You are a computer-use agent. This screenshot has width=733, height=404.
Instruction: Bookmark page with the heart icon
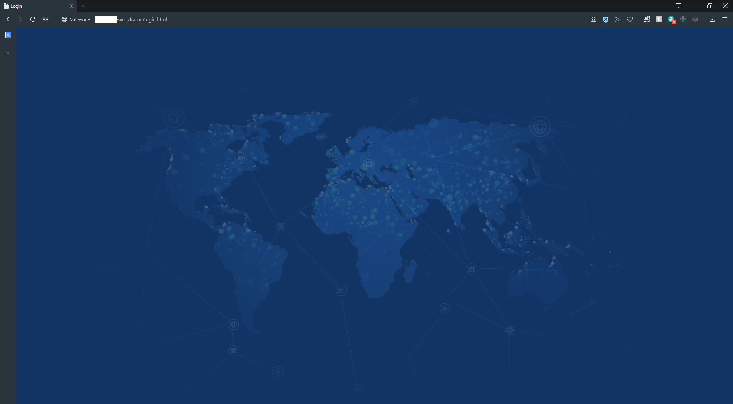630,19
